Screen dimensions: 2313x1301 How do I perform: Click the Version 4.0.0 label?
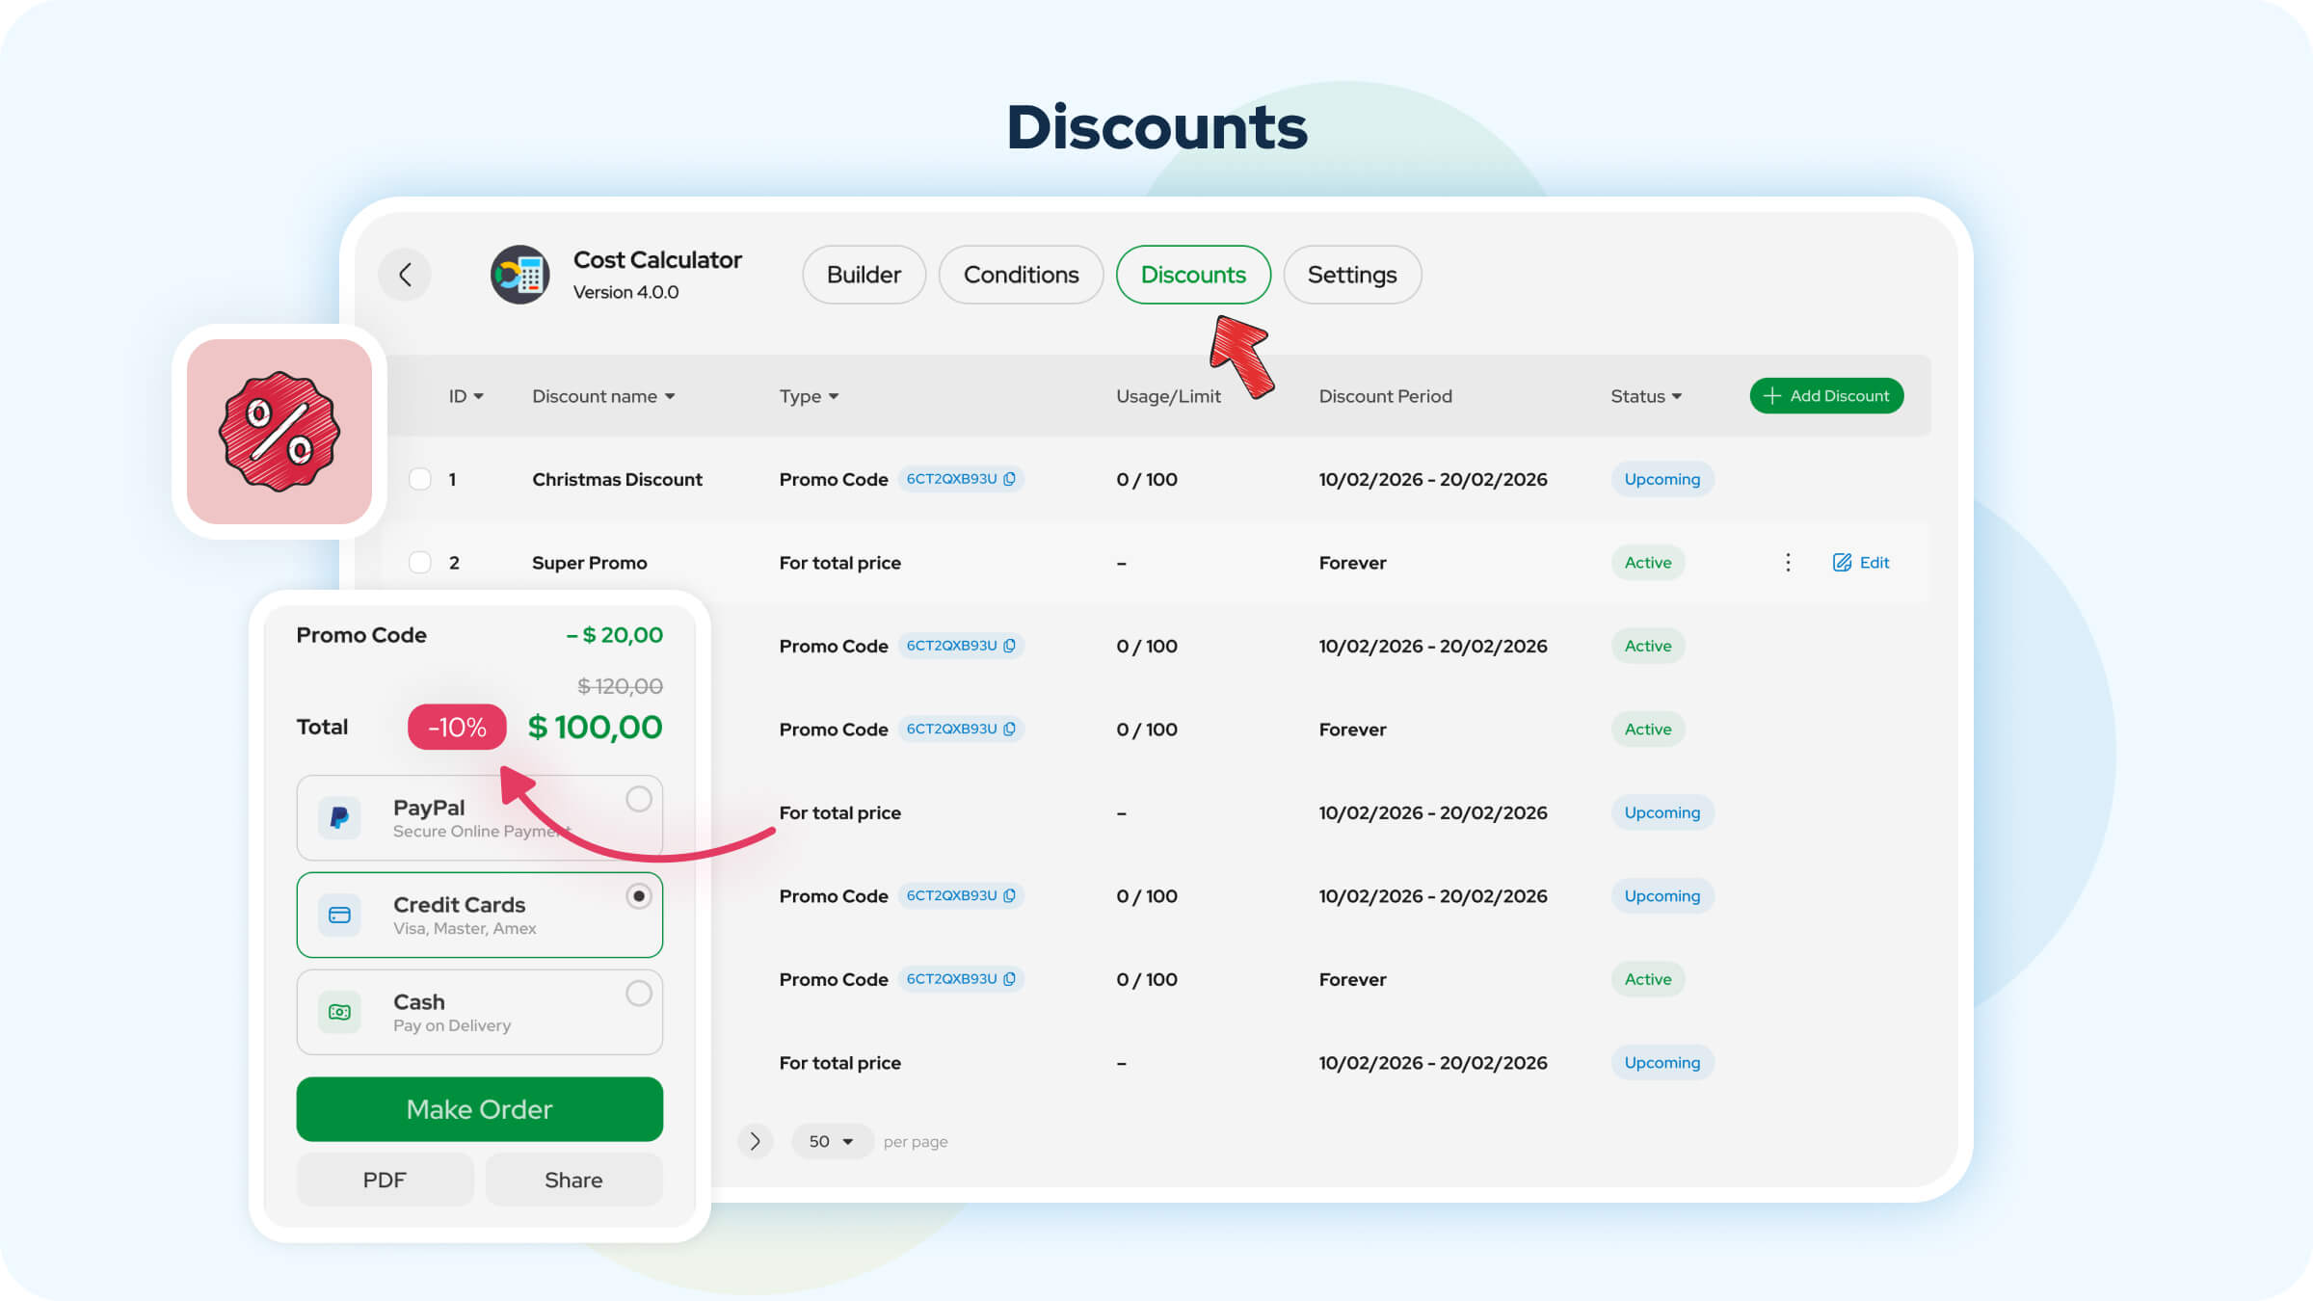(625, 292)
